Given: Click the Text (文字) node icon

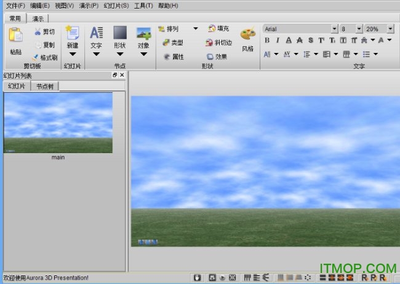Looking at the screenshot, I should 96,33.
